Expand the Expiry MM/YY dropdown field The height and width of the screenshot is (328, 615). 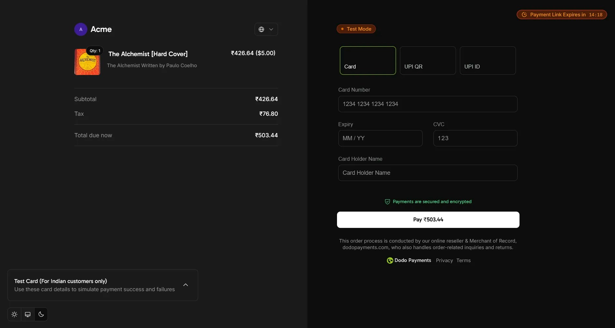point(380,138)
